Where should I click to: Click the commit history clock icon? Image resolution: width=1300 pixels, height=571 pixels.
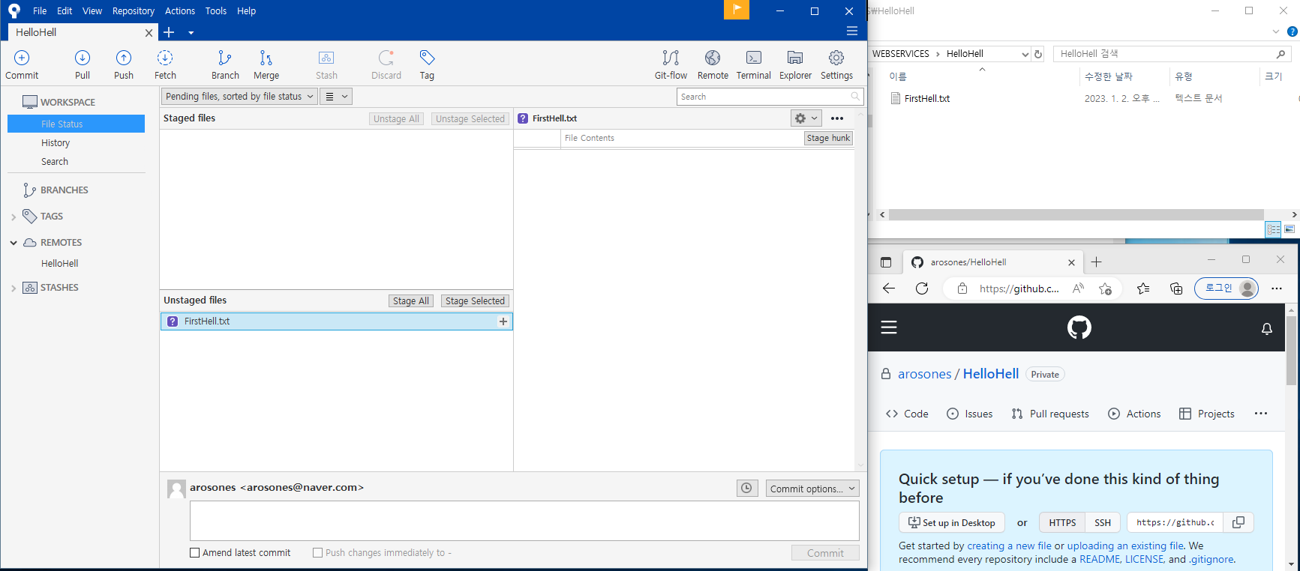[747, 489]
